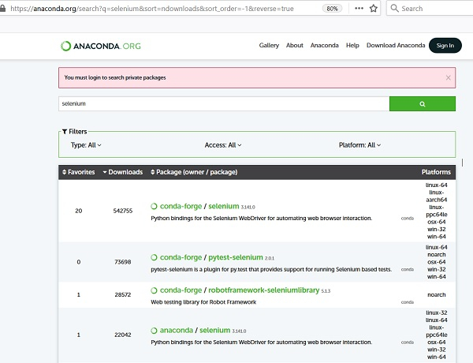473x363 pixels.
Task: Open the About nav item
Action: [x=295, y=45]
